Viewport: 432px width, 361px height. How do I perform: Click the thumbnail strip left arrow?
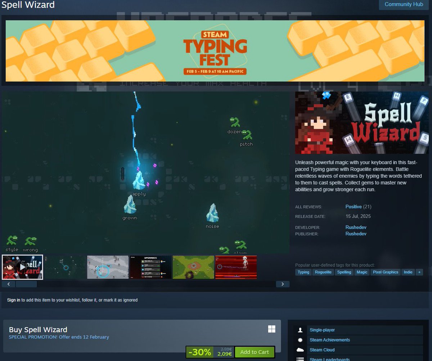click(9, 284)
